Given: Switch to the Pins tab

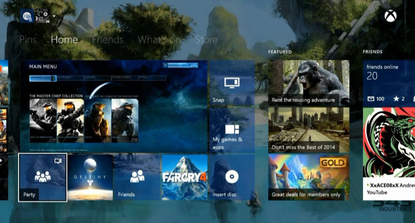Looking at the screenshot, I should point(28,40).
